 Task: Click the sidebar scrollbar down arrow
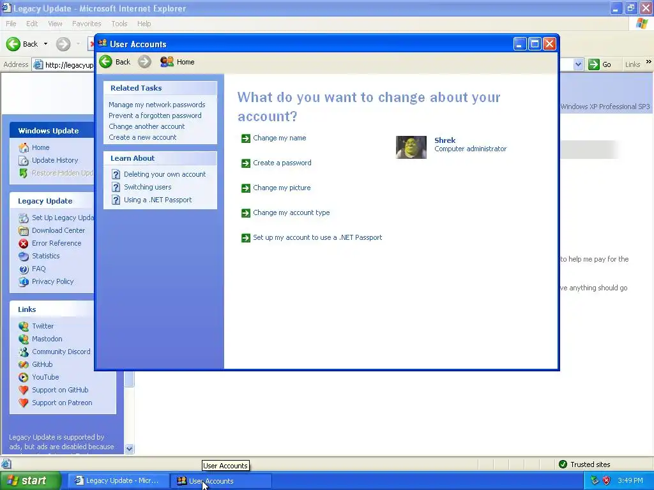pos(129,449)
